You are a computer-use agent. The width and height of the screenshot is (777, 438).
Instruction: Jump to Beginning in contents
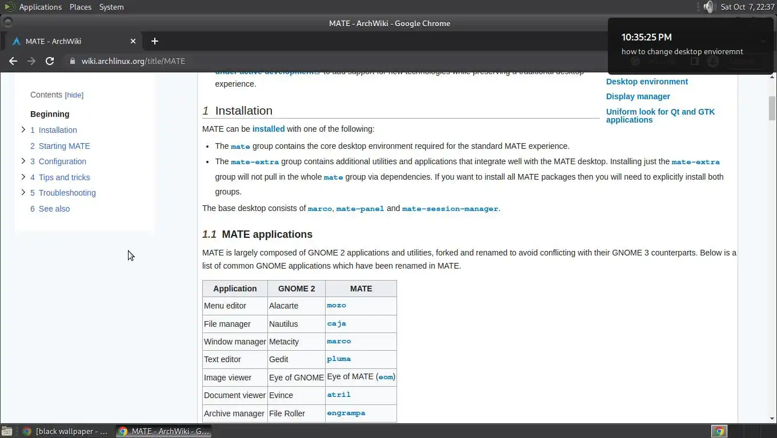tap(50, 114)
